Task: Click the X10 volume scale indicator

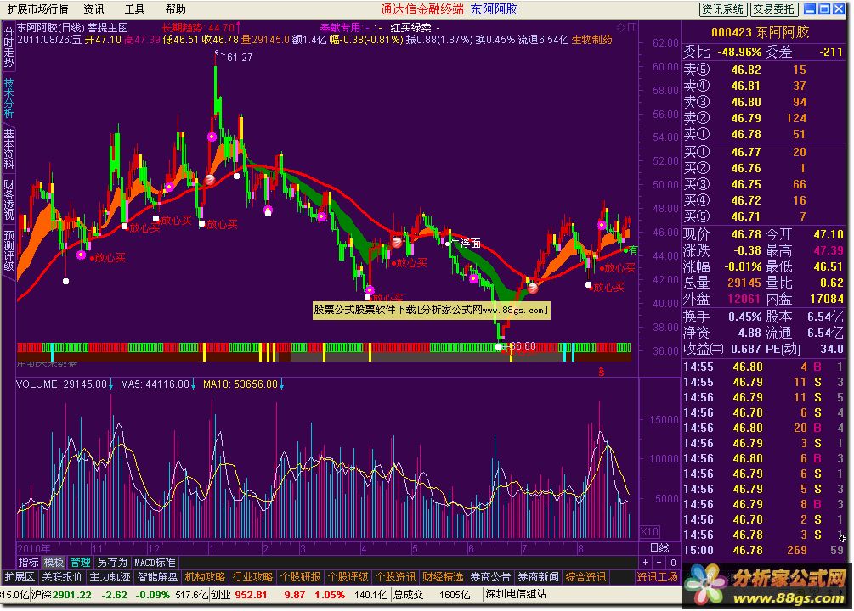Action: pos(650,531)
